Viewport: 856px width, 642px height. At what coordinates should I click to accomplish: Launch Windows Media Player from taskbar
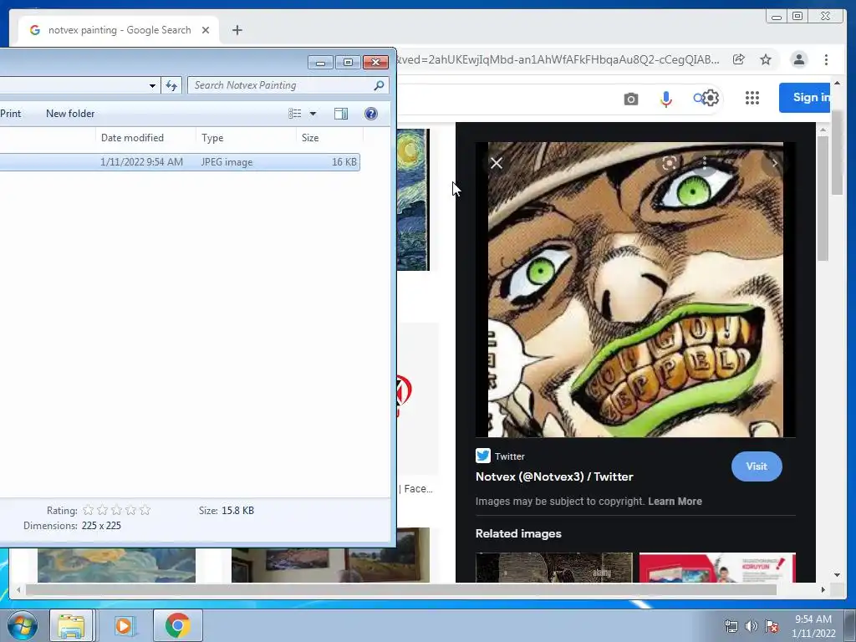[x=124, y=625]
